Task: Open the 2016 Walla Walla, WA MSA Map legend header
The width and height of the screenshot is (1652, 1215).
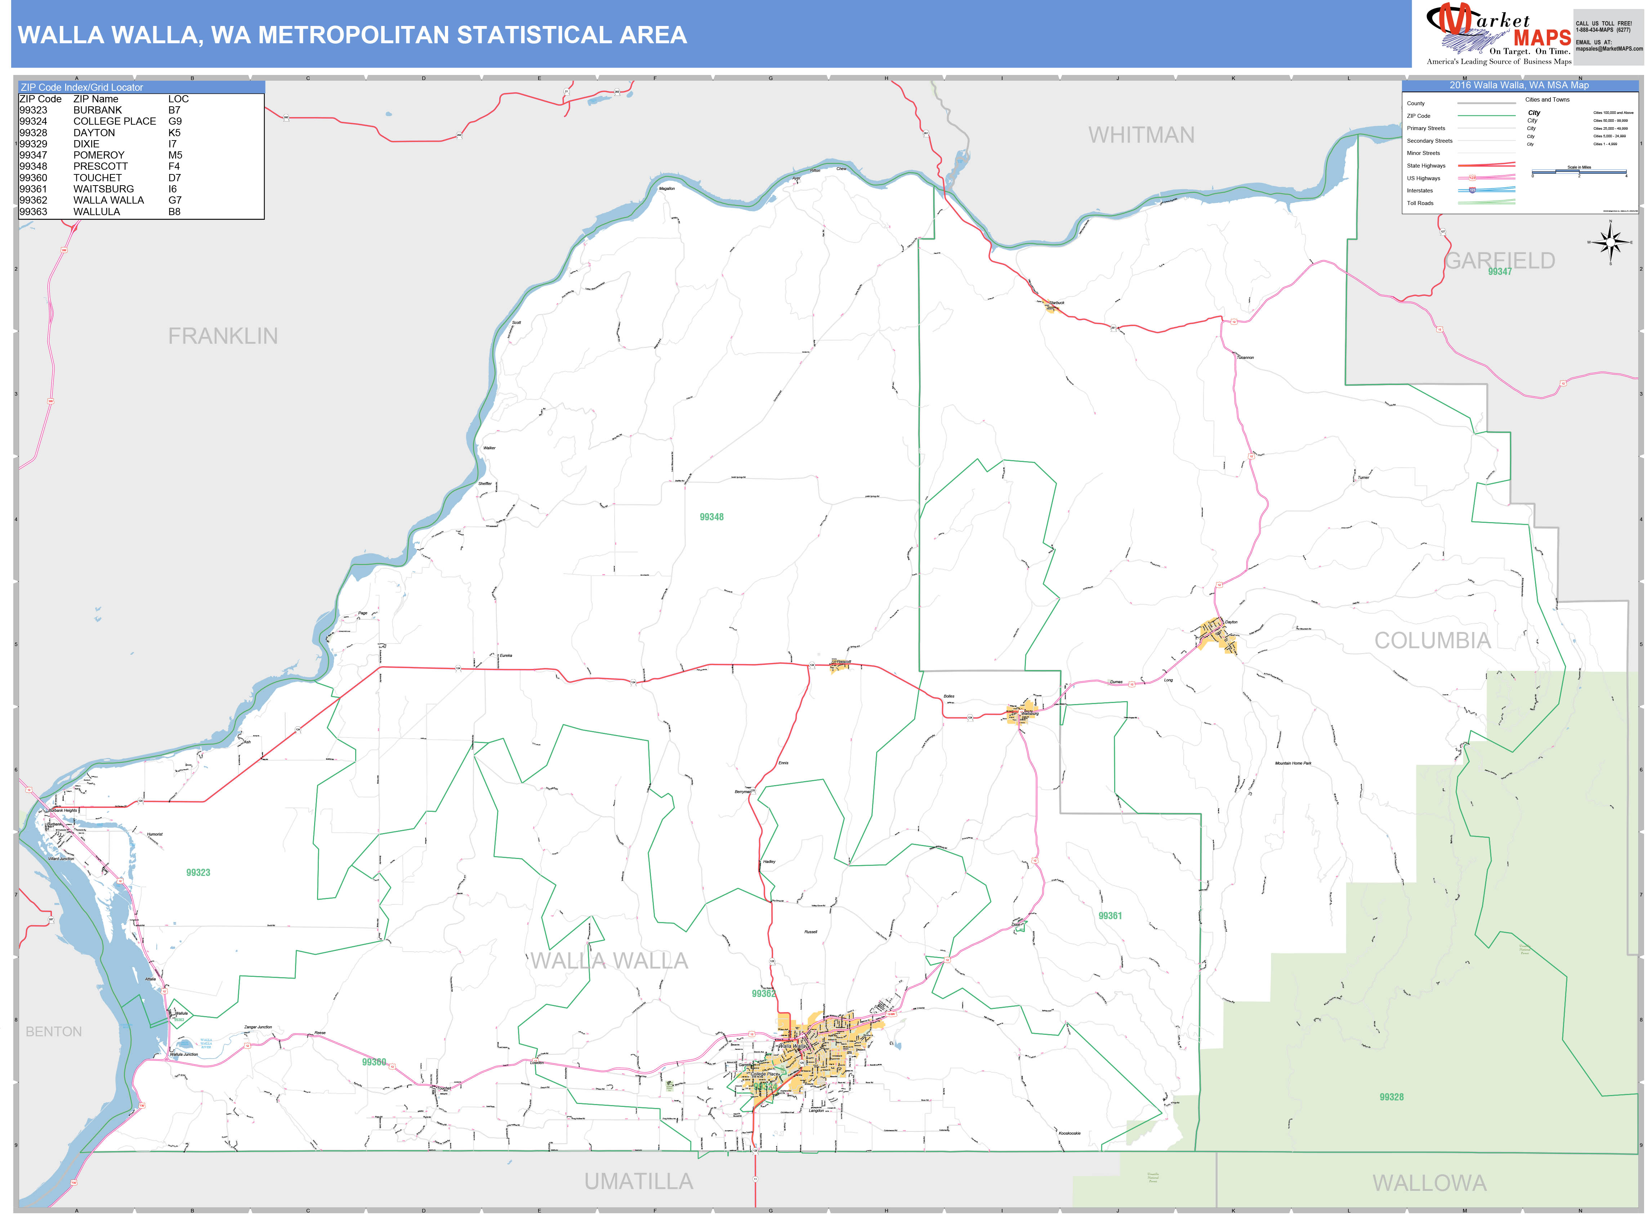Action: (x=1520, y=85)
